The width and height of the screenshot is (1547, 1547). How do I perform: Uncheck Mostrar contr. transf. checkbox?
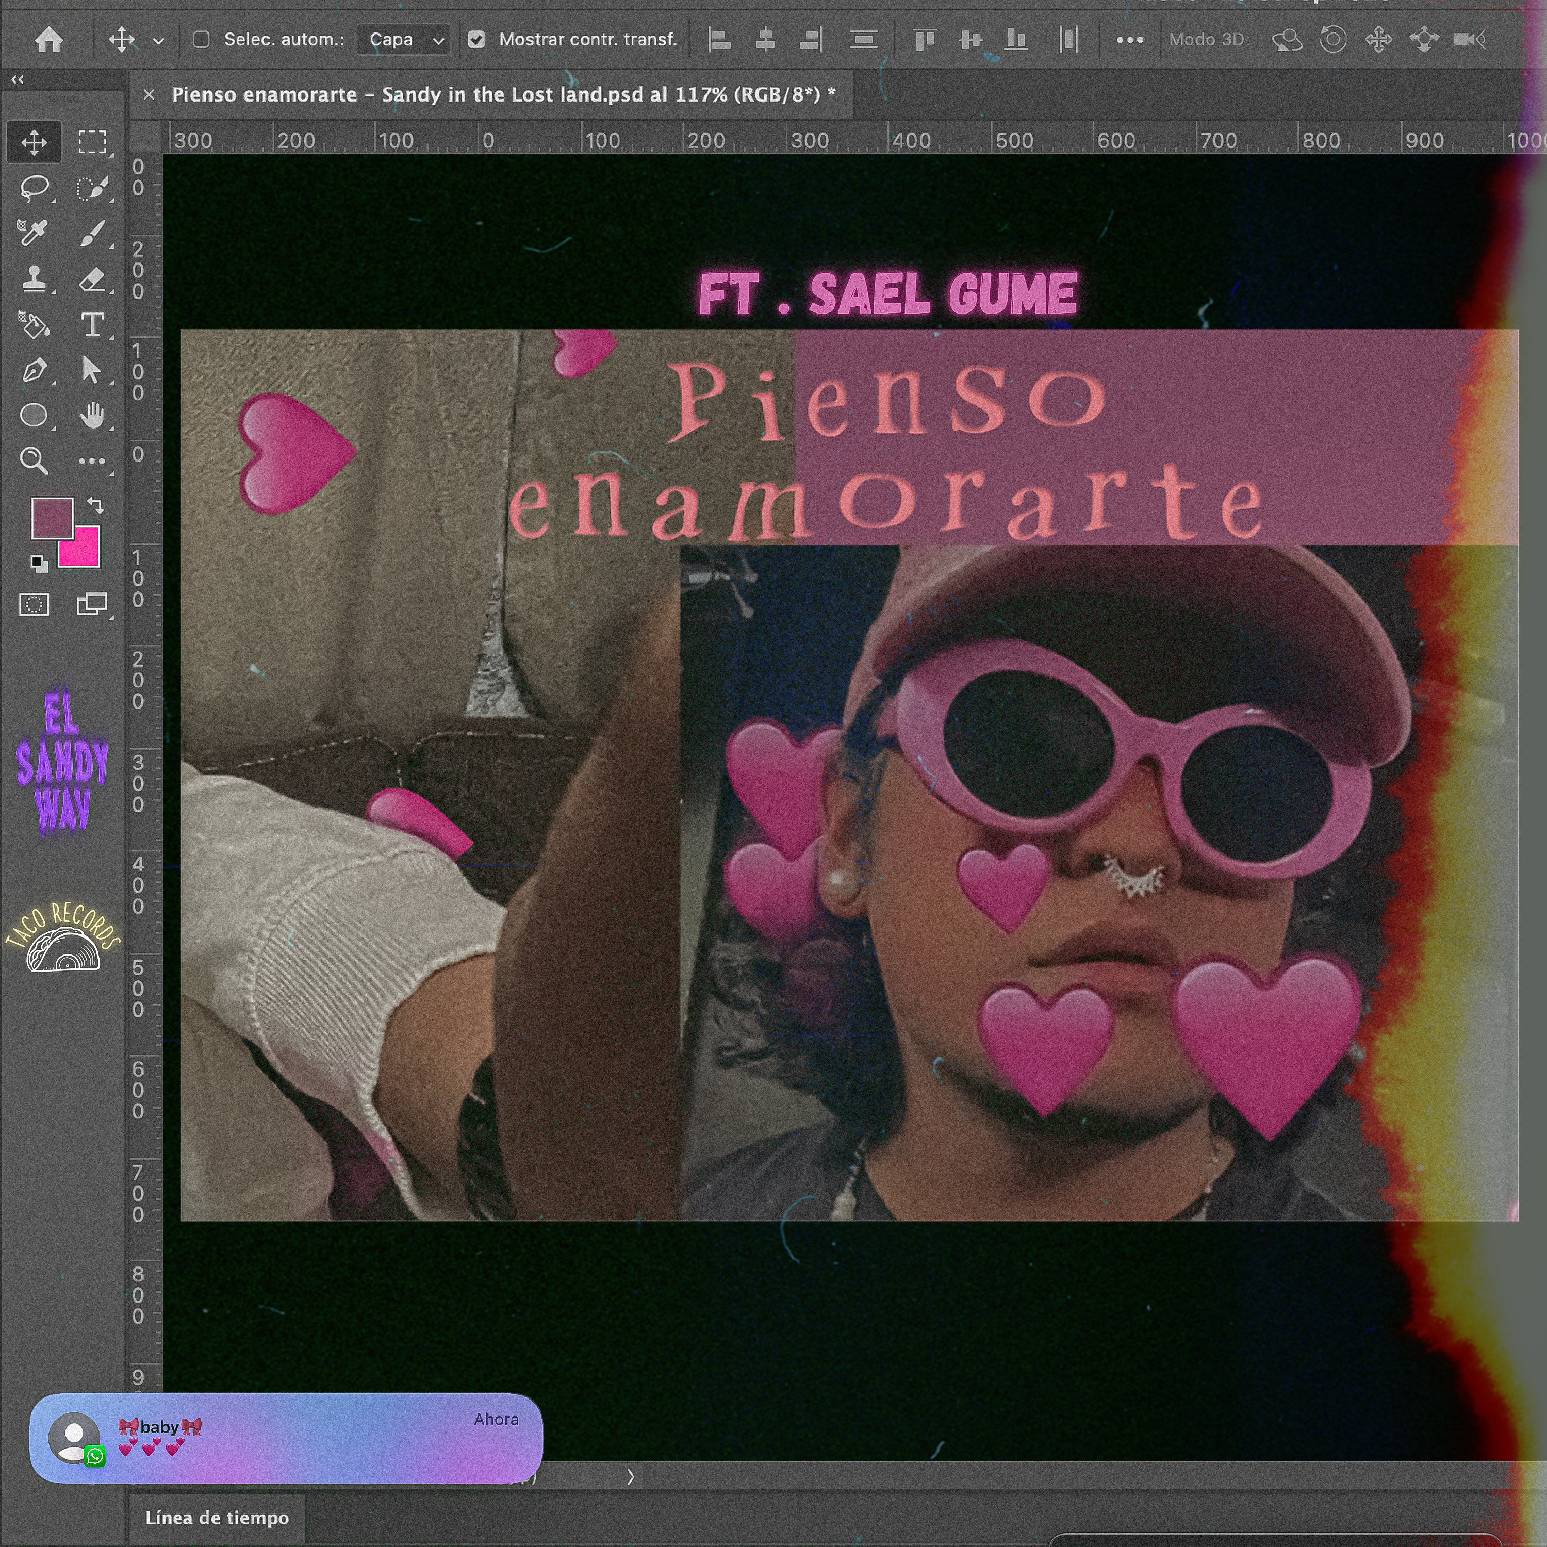(476, 39)
